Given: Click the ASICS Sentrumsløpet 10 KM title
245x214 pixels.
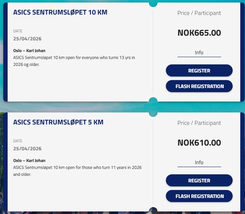Looking at the screenshot, I should [x=60, y=12].
